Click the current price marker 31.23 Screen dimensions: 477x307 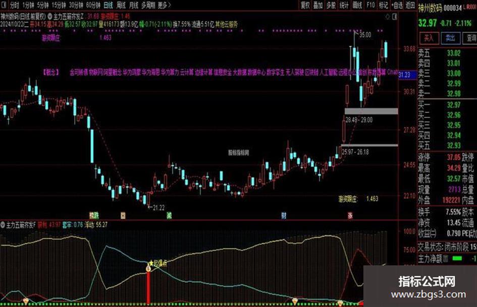[407, 75]
